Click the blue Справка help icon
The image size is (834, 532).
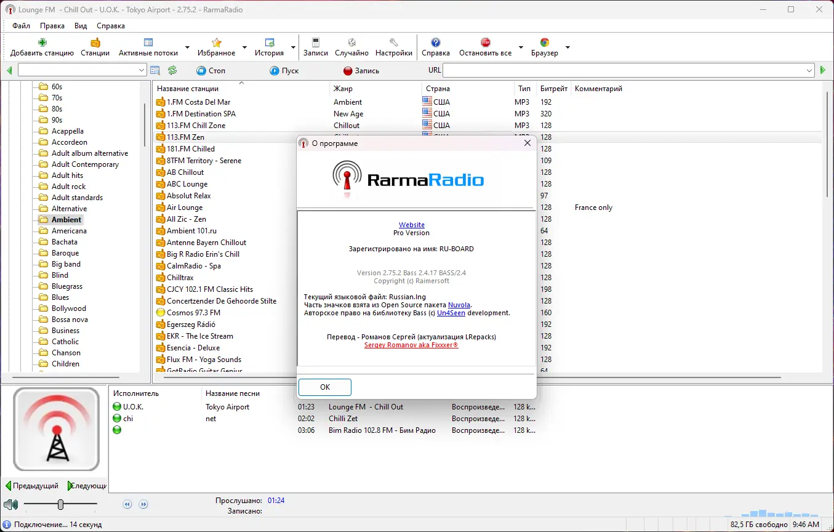(436, 42)
